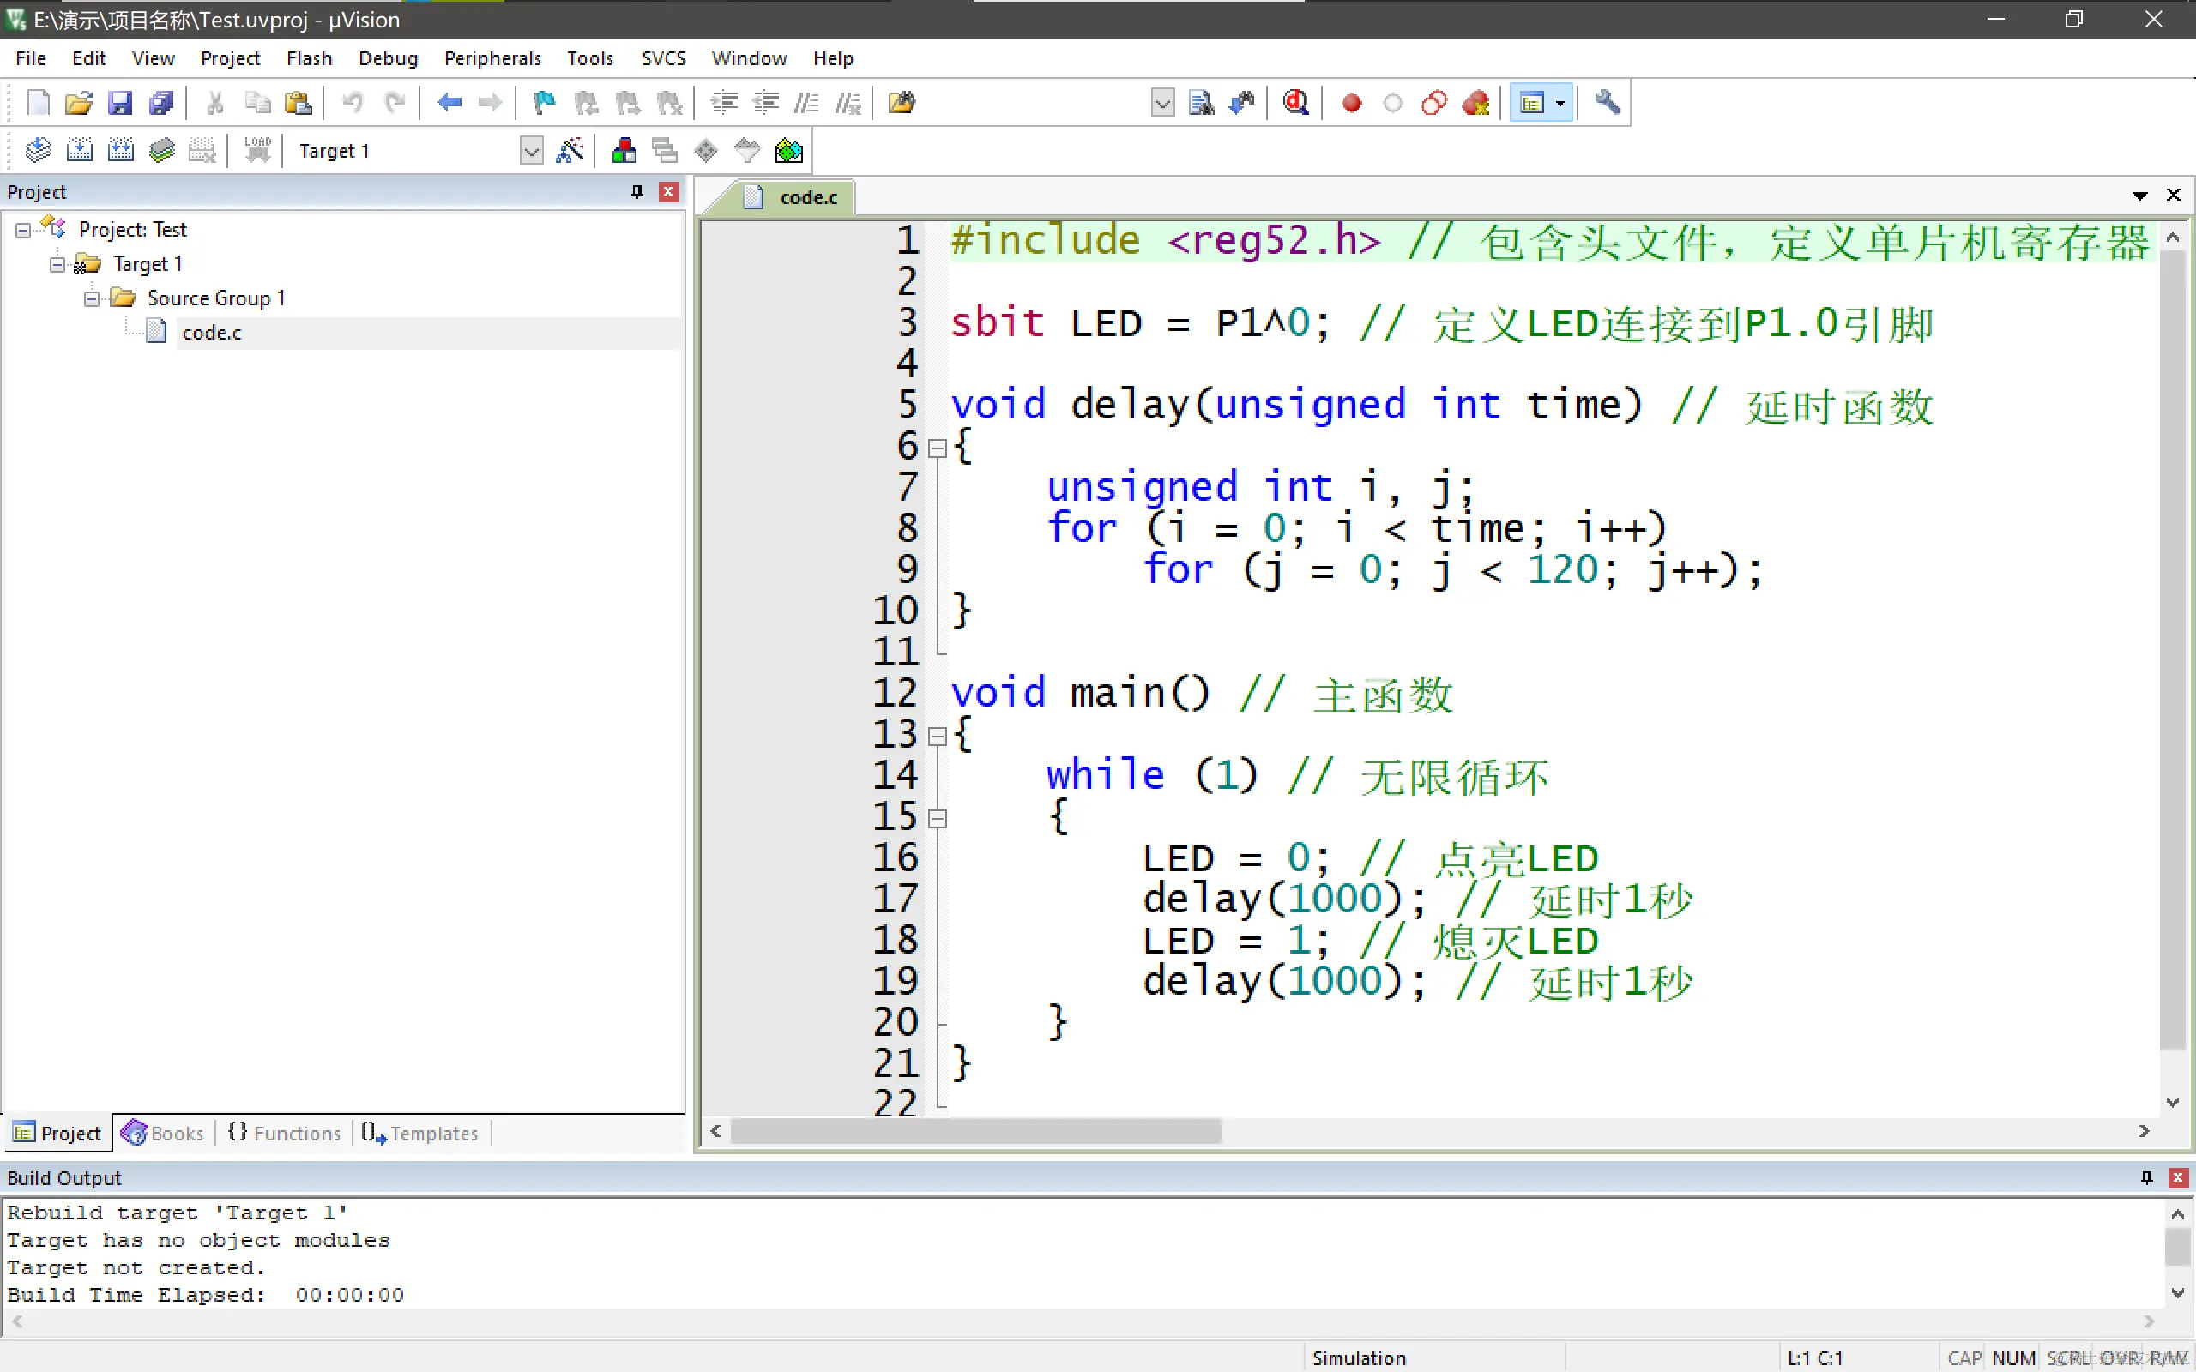Start incremental find with the arrow-binoculars icon

point(1241,103)
